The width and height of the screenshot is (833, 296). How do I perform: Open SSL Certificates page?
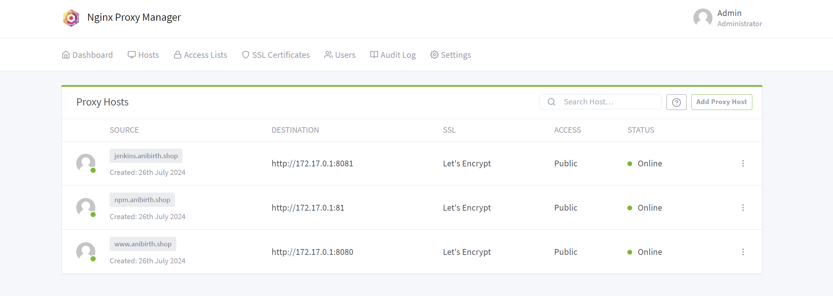276,55
